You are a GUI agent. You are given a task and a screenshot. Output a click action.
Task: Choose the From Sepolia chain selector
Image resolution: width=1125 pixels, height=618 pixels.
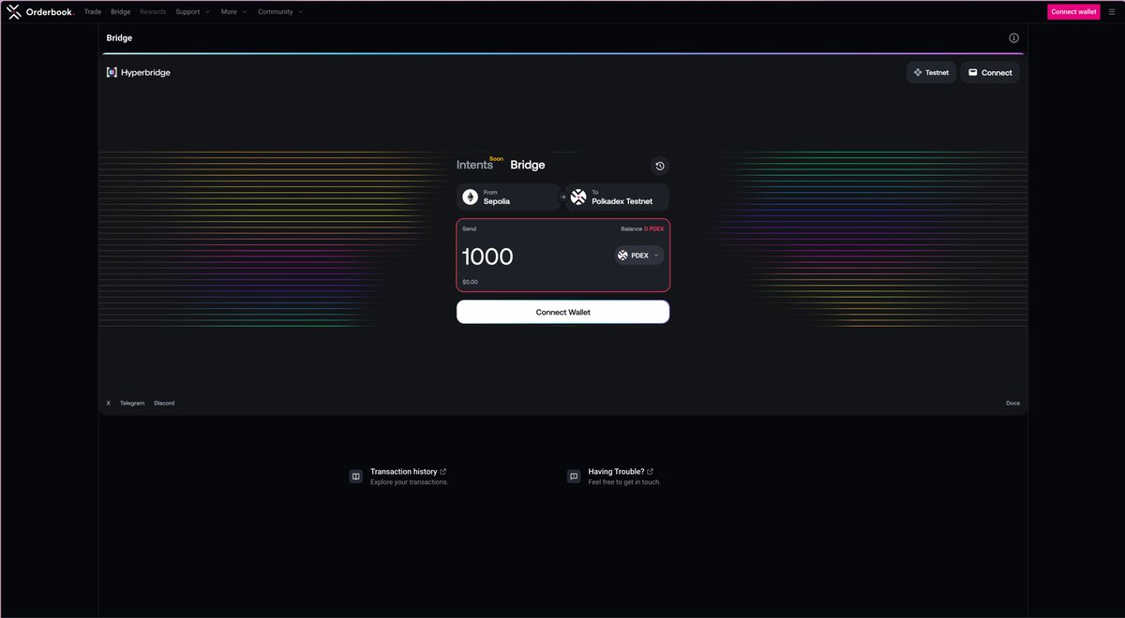pos(508,197)
